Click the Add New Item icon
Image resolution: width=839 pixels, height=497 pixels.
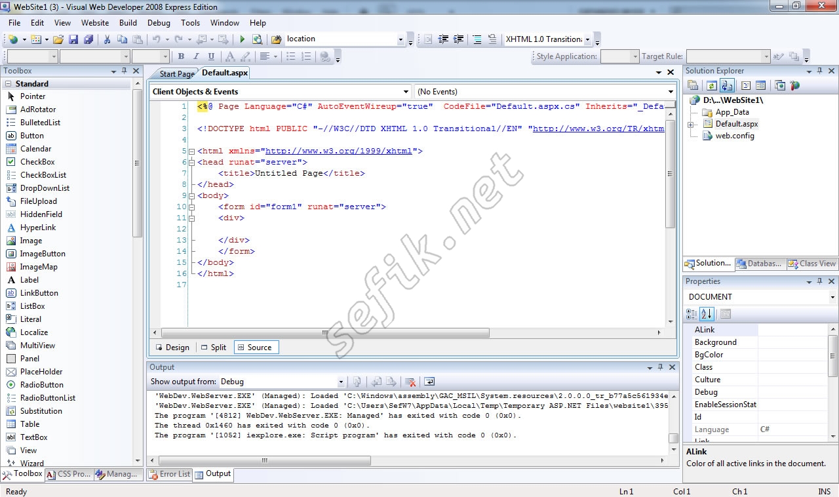pyautogui.click(x=35, y=39)
